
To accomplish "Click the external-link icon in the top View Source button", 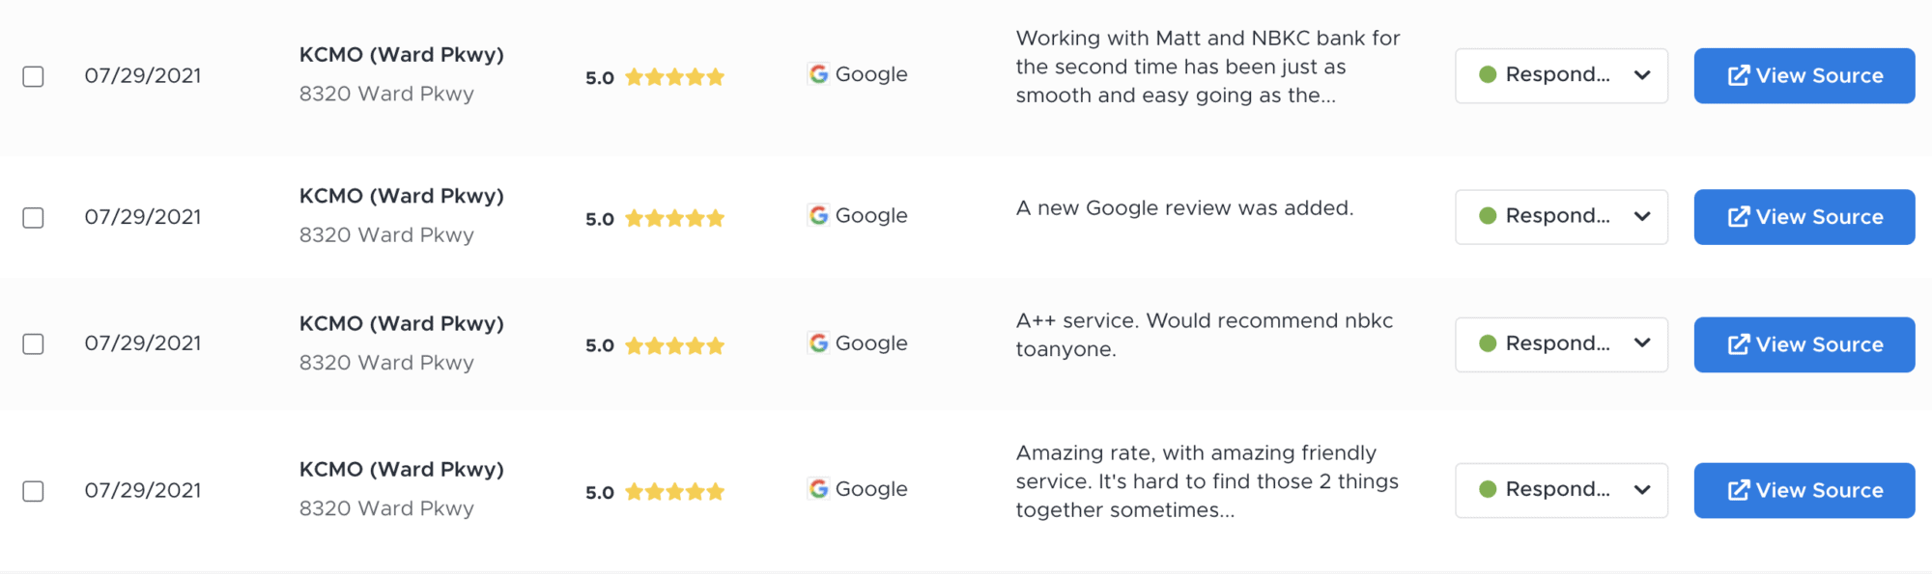I will click(1740, 74).
